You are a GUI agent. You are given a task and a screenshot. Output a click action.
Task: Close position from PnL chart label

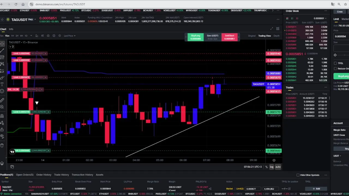42,89
